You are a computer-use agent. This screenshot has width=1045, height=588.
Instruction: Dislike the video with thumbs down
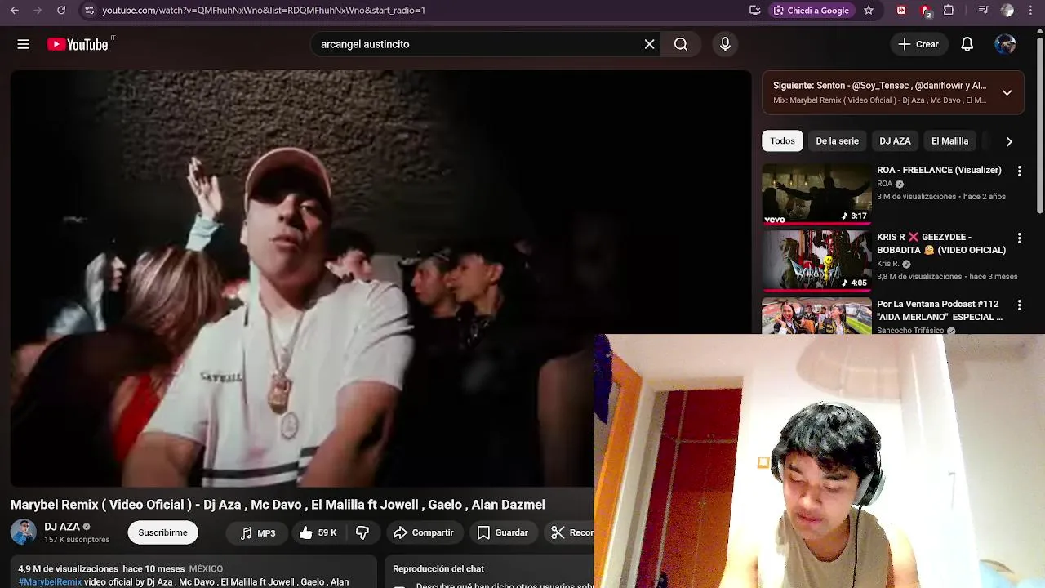[362, 532]
